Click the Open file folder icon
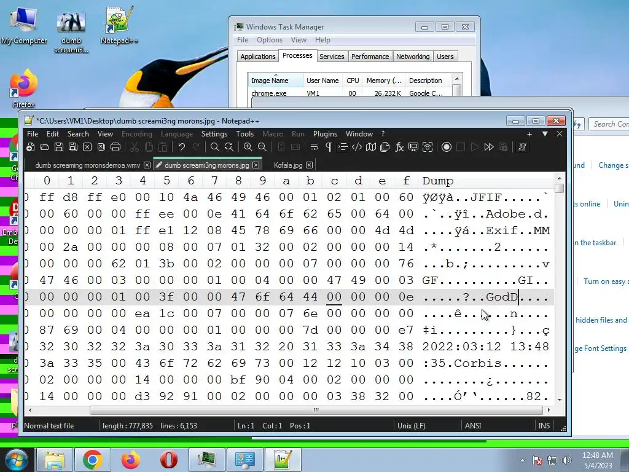 [45, 147]
